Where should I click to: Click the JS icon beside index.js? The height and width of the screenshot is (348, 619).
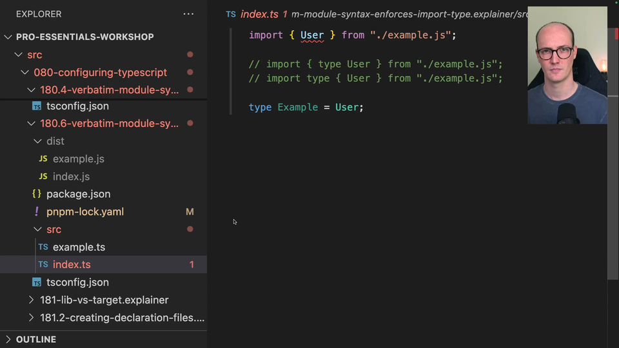tap(43, 177)
